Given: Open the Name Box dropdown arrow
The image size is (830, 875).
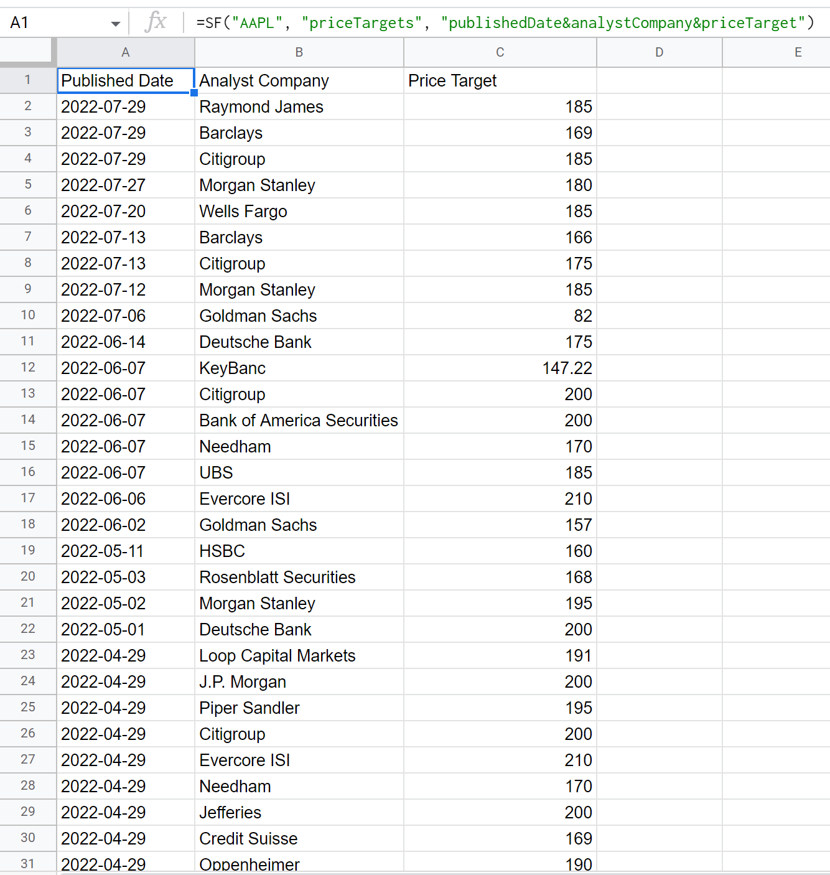Looking at the screenshot, I should coord(115,24).
